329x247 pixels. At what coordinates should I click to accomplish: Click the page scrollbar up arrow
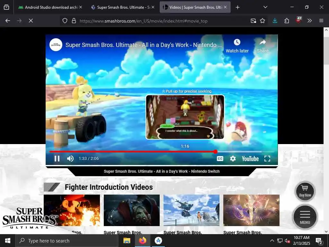point(326,30)
